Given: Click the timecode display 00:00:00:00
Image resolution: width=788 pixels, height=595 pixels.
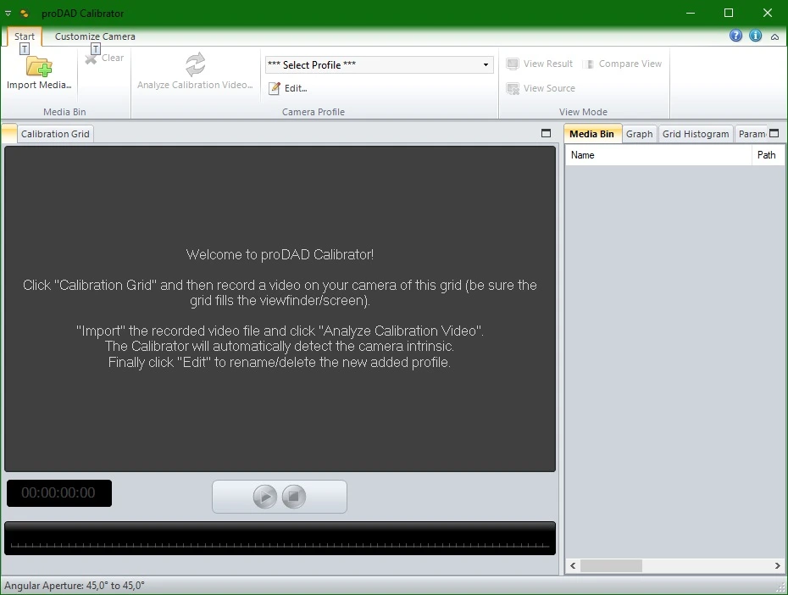Looking at the screenshot, I should 58,493.
